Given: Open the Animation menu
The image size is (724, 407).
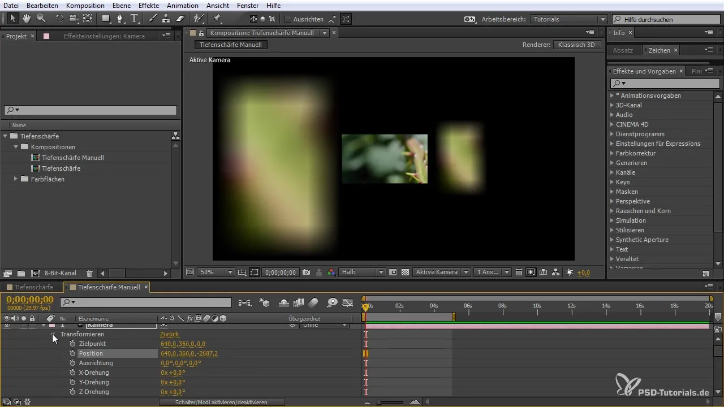Looking at the screenshot, I should pos(183,5).
